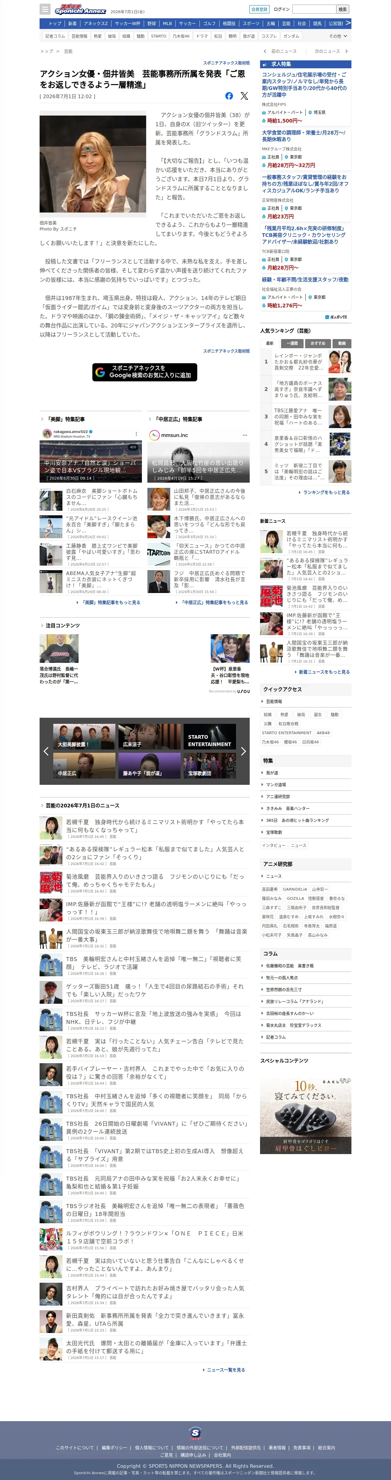The image size is (391, 1480).
Task: Select the 最新 ranking tab
Action: tap(270, 344)
